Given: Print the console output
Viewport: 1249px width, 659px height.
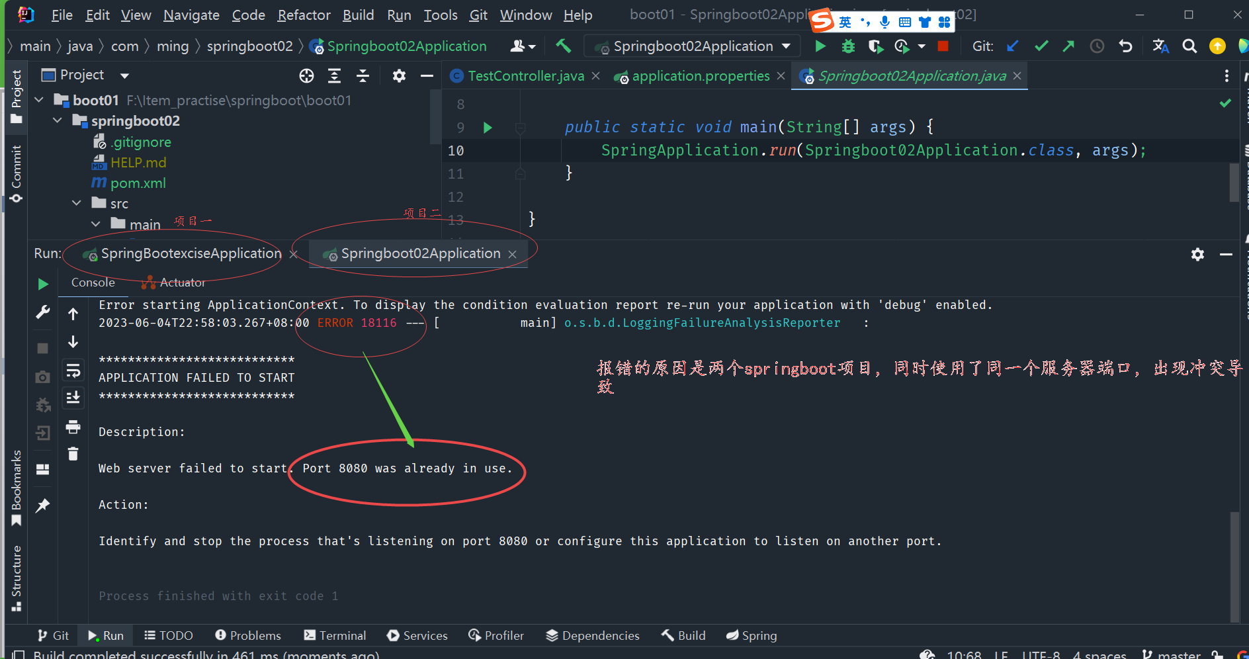Looking at the screenshot, I should 73,427.
